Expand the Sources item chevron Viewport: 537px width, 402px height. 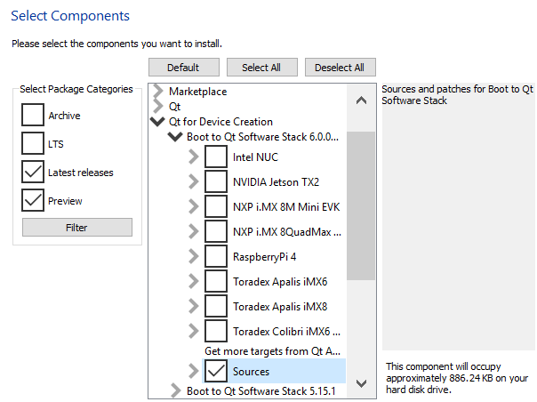194,371
